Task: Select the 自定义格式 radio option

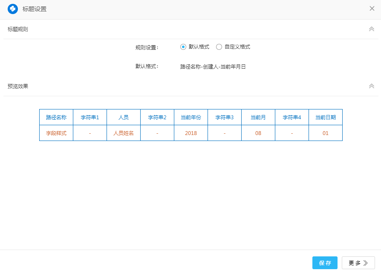Action: click(219, 47)
